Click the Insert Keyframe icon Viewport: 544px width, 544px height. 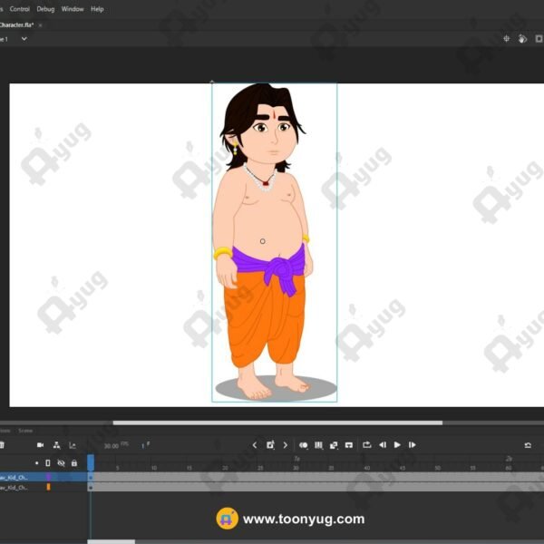click(x=270, y=445)
